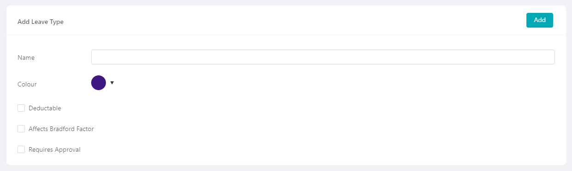The height and width of the screenshot is (171, 572).
Task: Click the Deductable label text
Action: pyautogui.click(x=45, y=108)
